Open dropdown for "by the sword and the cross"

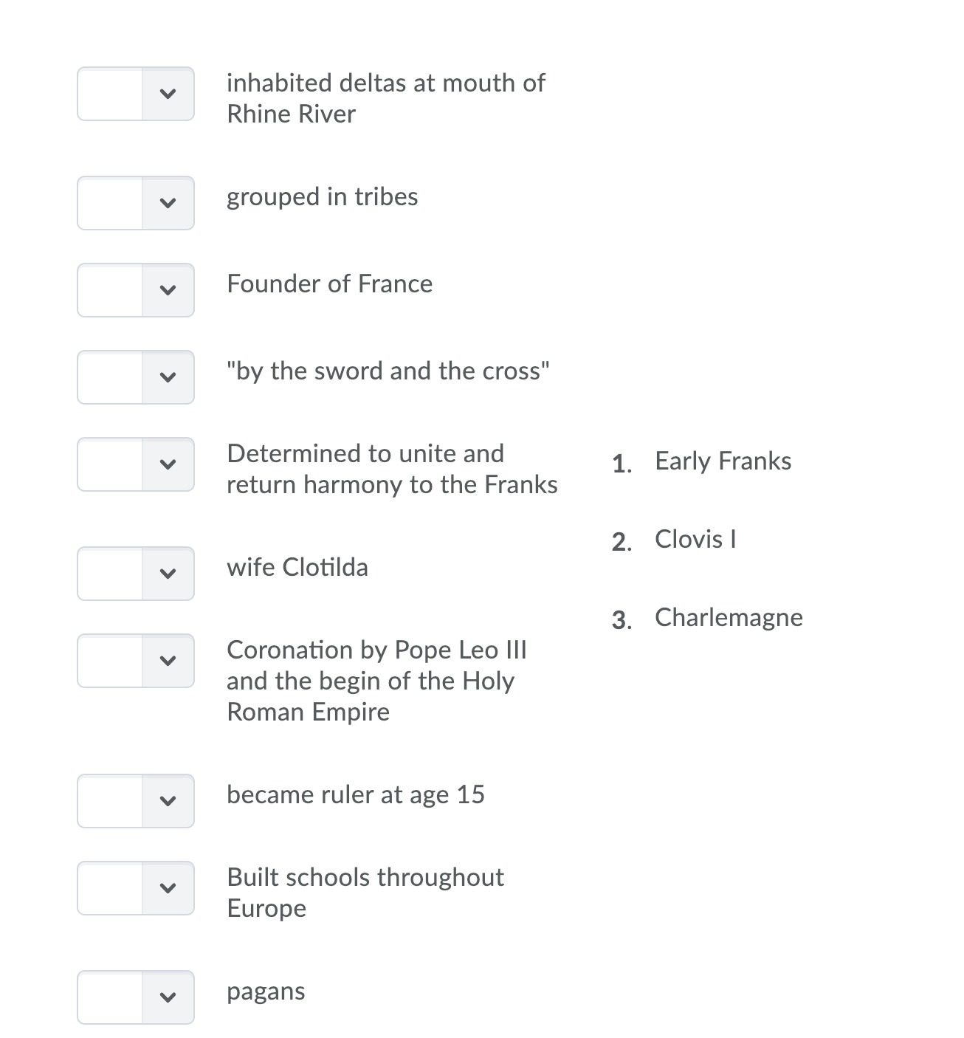(x=136, y=377)
